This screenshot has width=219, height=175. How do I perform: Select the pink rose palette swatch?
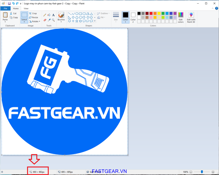point(151,17)
